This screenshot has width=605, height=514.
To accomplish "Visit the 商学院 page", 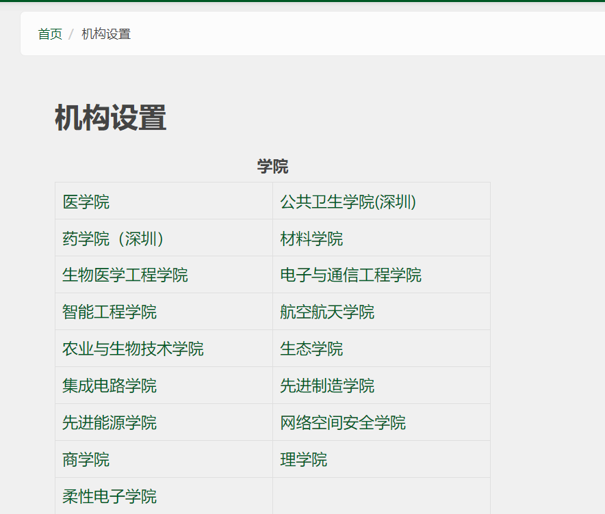I will point(86,460).
